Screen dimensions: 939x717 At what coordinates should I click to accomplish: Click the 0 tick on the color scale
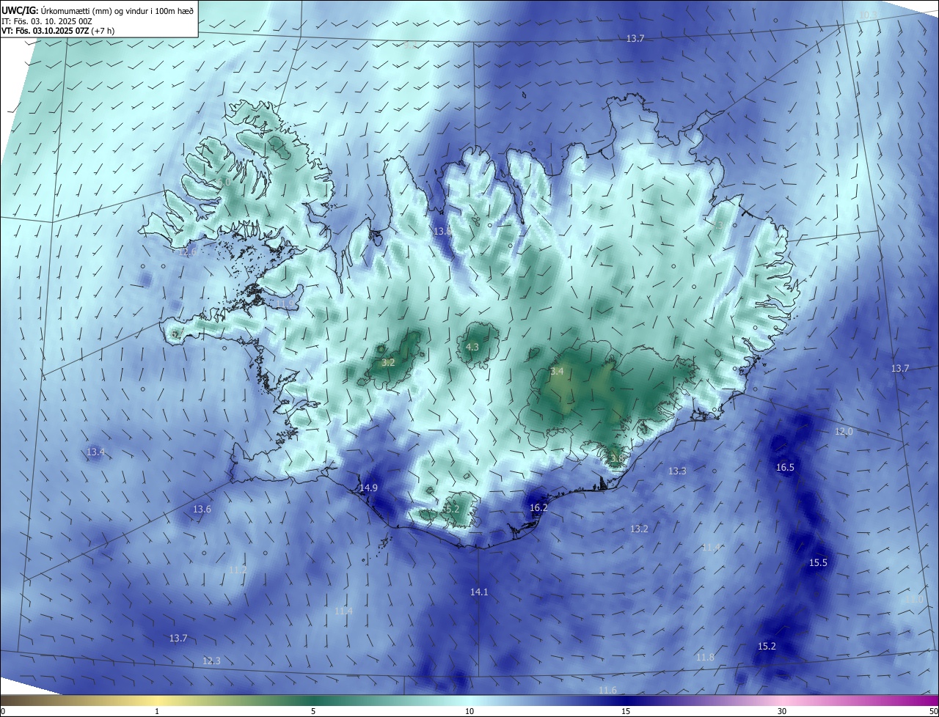[x=2, y=711]
